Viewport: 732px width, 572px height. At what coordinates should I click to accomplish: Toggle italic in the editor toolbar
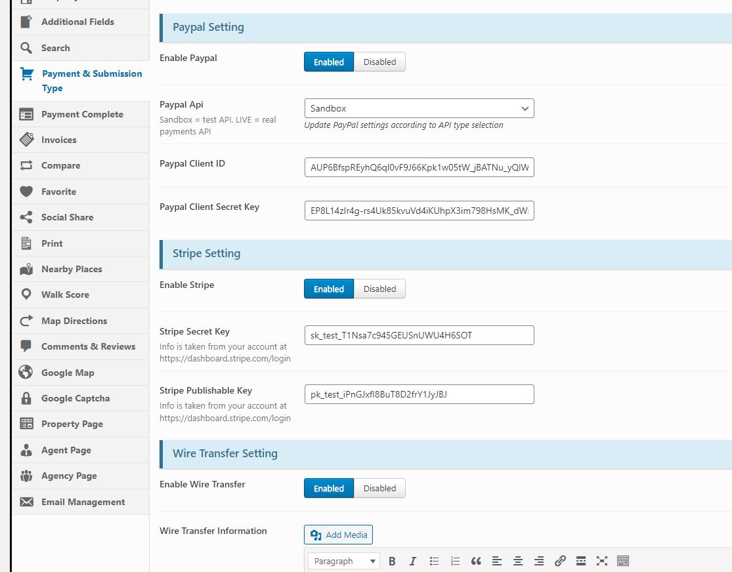(413, 561)
